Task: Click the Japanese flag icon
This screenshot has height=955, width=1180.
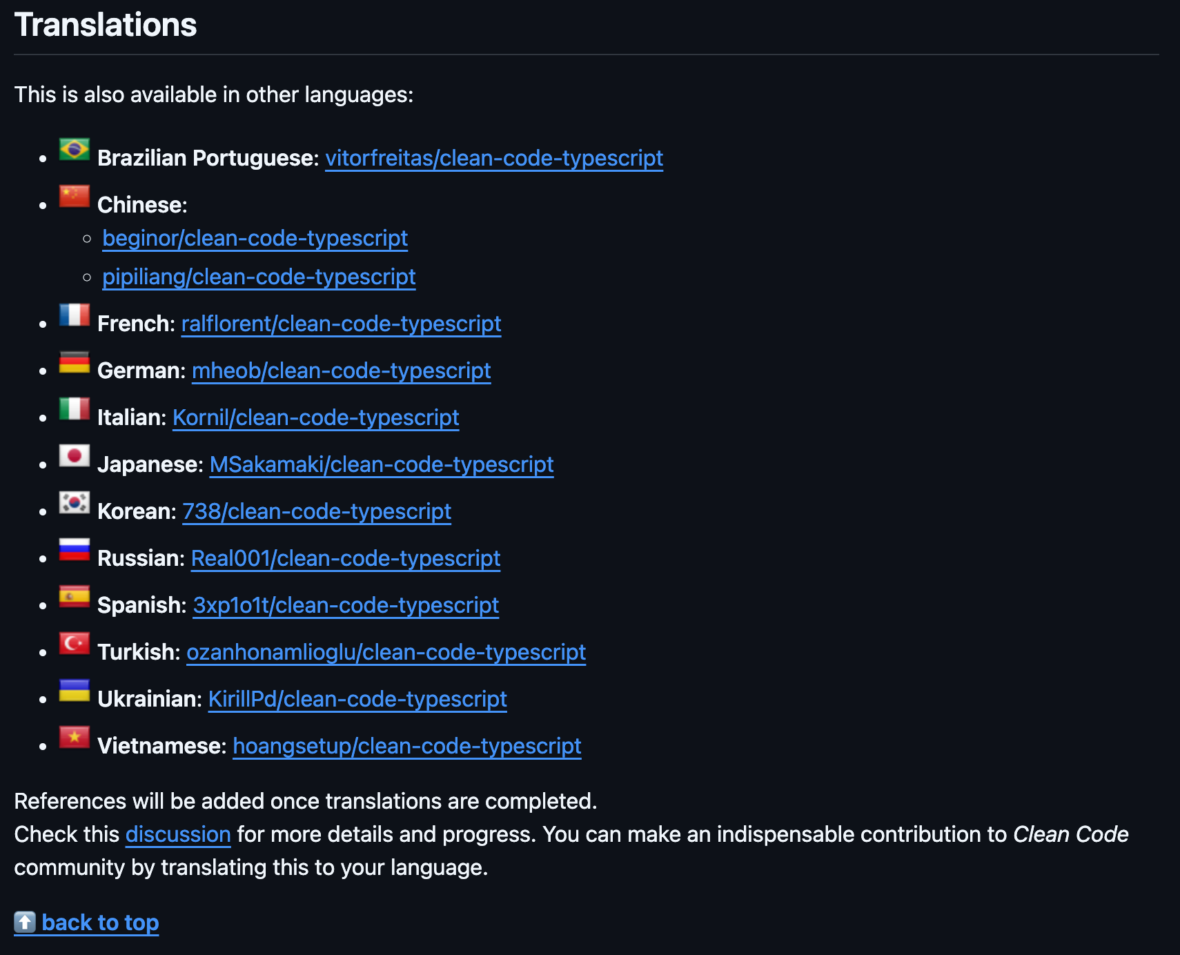Action: [x=74, y=455]
